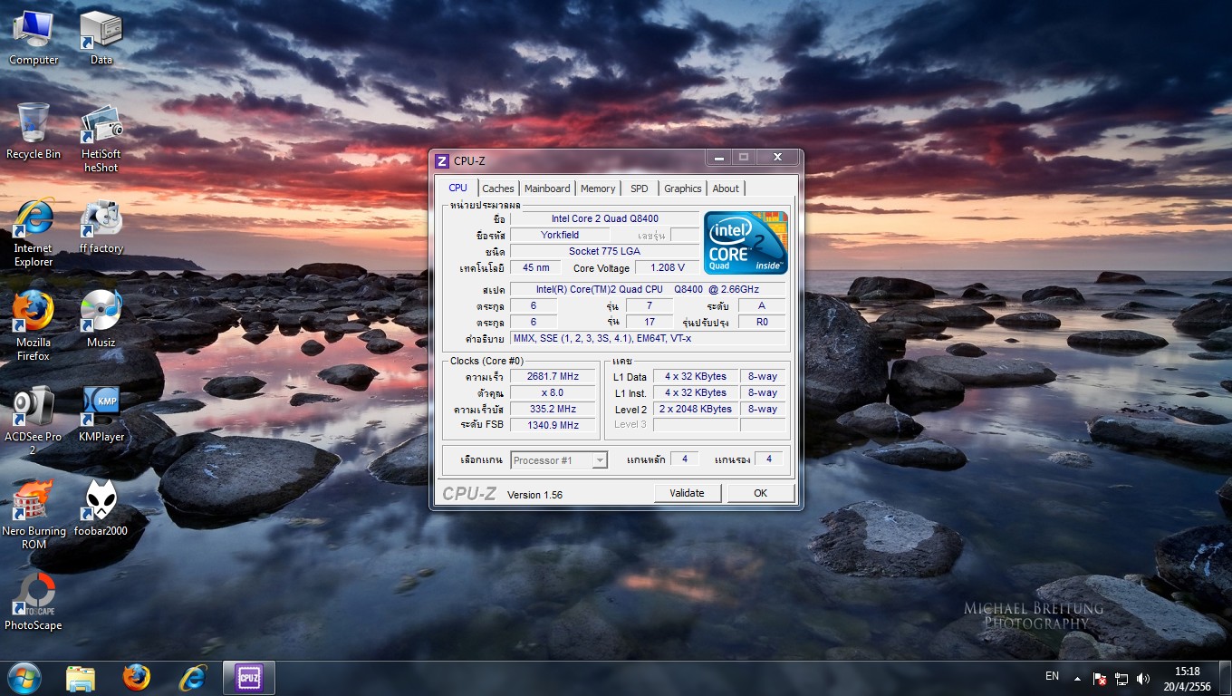Click the OK button in CPU-Z
1232x696 pixels.
pos(760,493)
